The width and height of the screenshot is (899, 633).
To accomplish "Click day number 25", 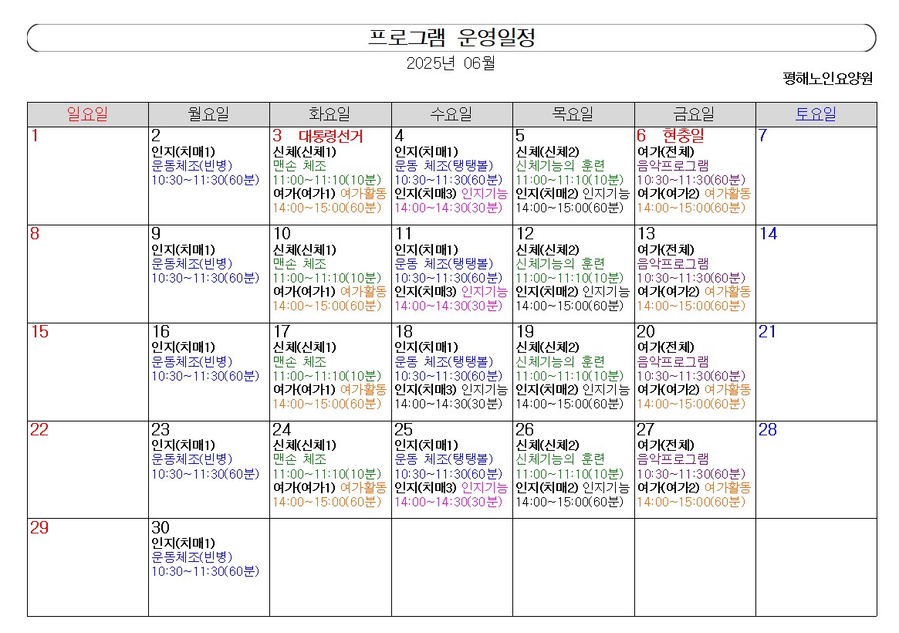I will (x=404, y=429).
